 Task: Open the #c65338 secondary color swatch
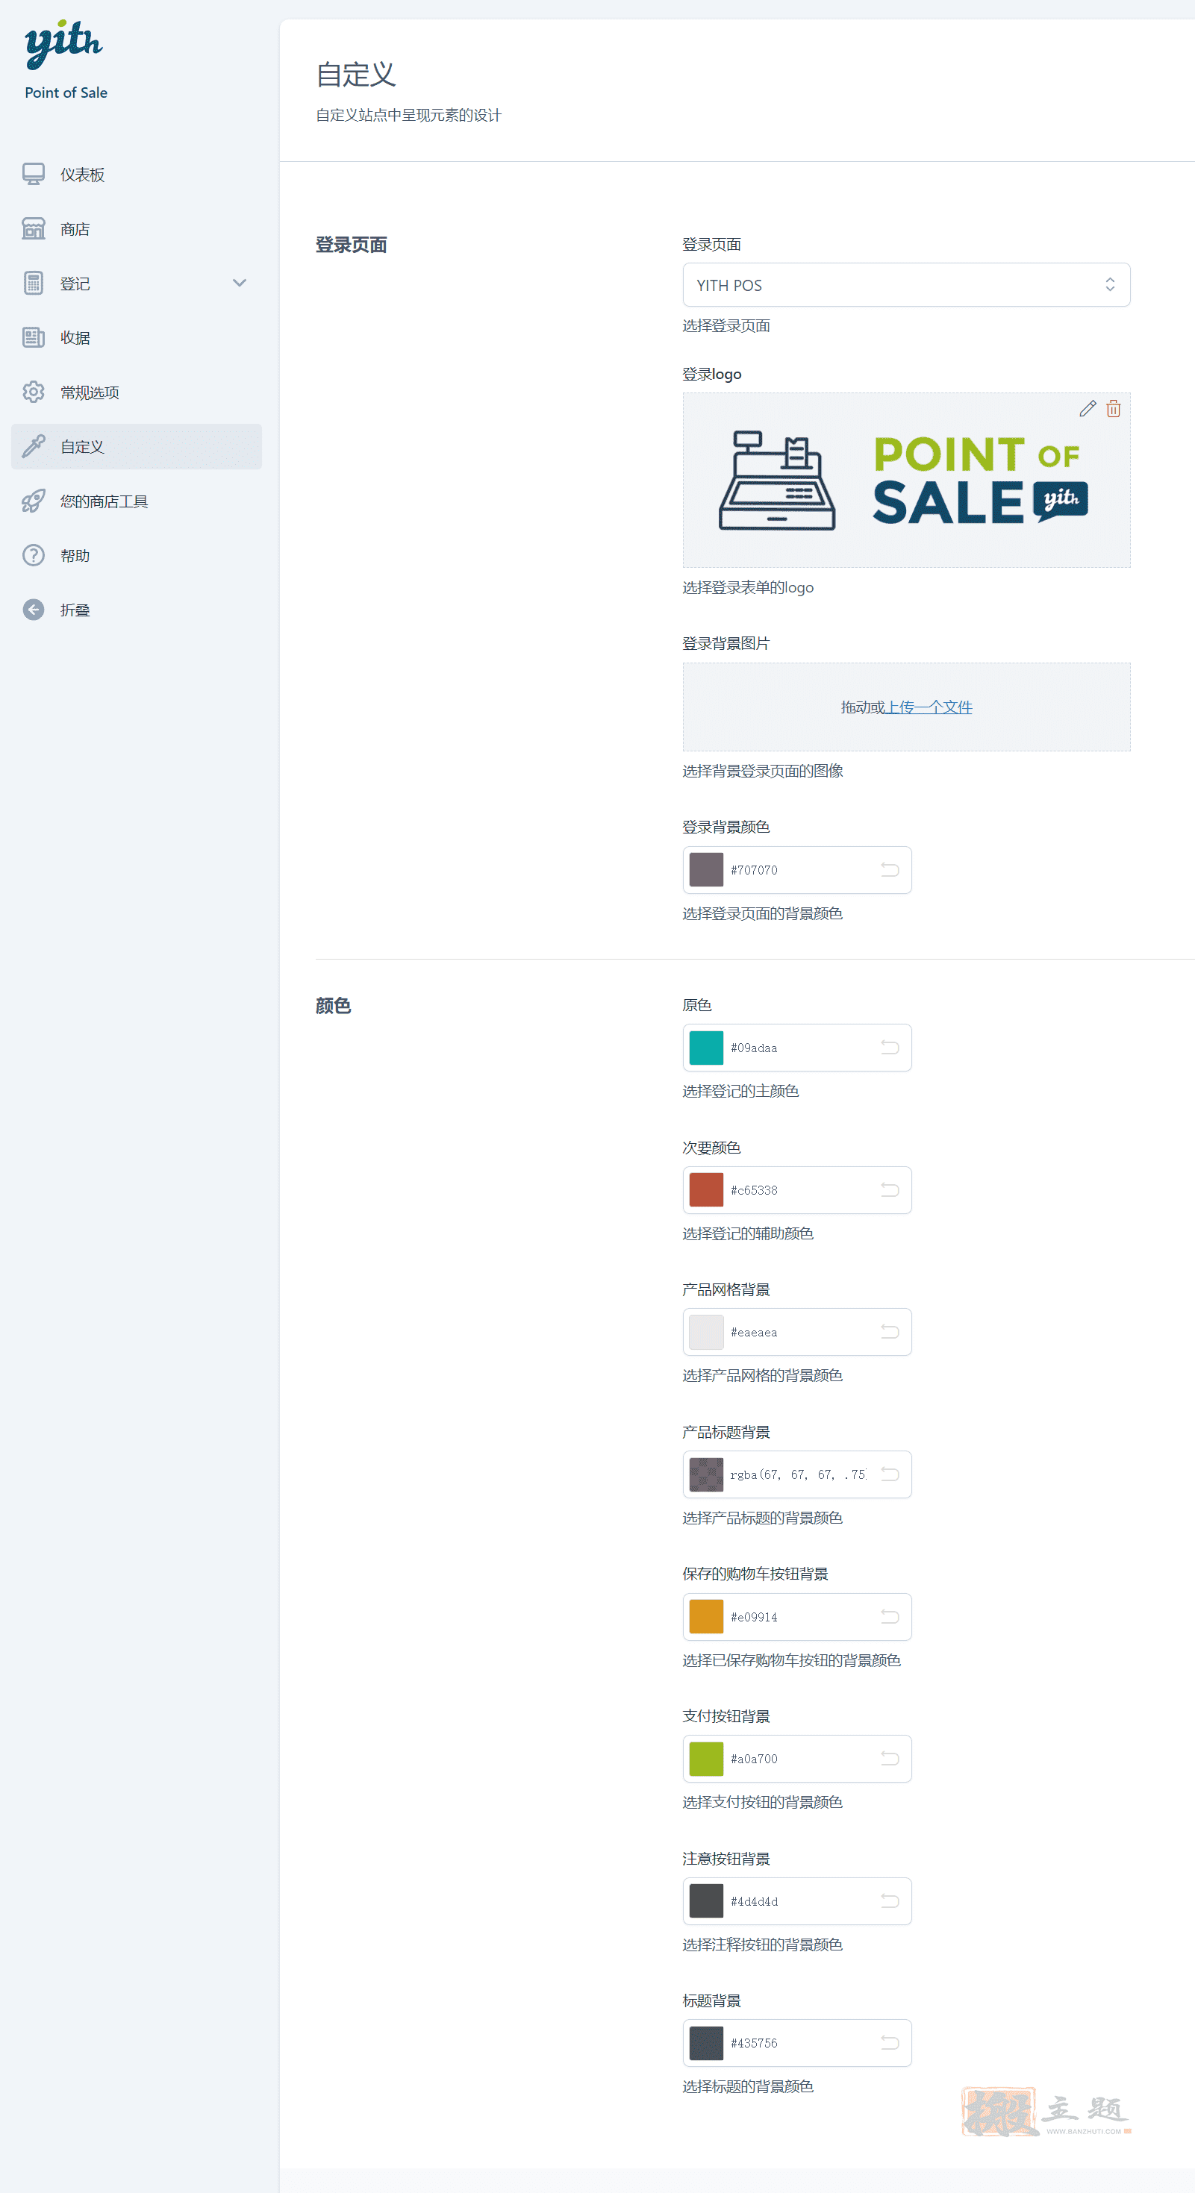click(706, 1190)
